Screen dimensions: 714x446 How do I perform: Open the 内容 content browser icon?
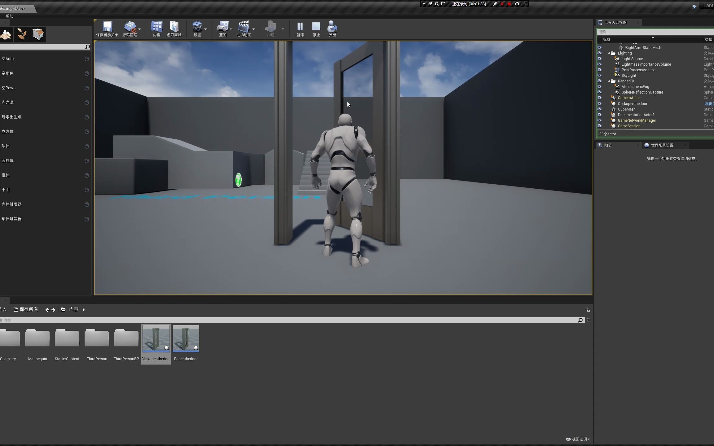pos(157,28)
